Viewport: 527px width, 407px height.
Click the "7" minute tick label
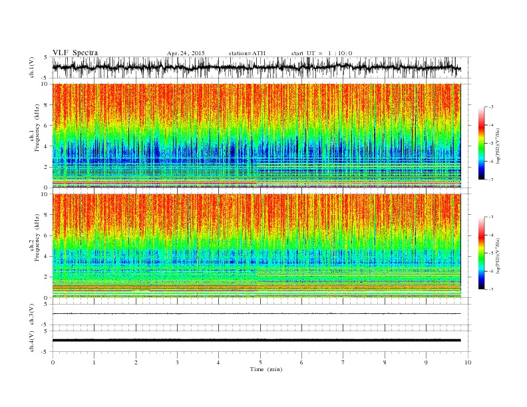[343, 362]
